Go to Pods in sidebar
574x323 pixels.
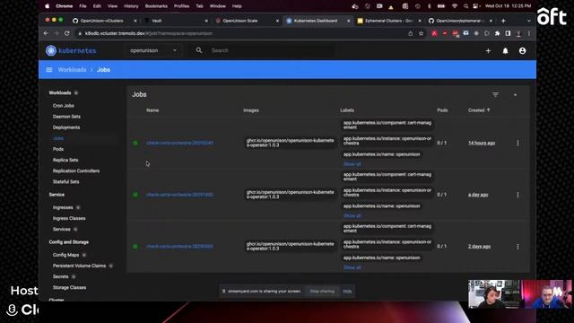[58, 149]
